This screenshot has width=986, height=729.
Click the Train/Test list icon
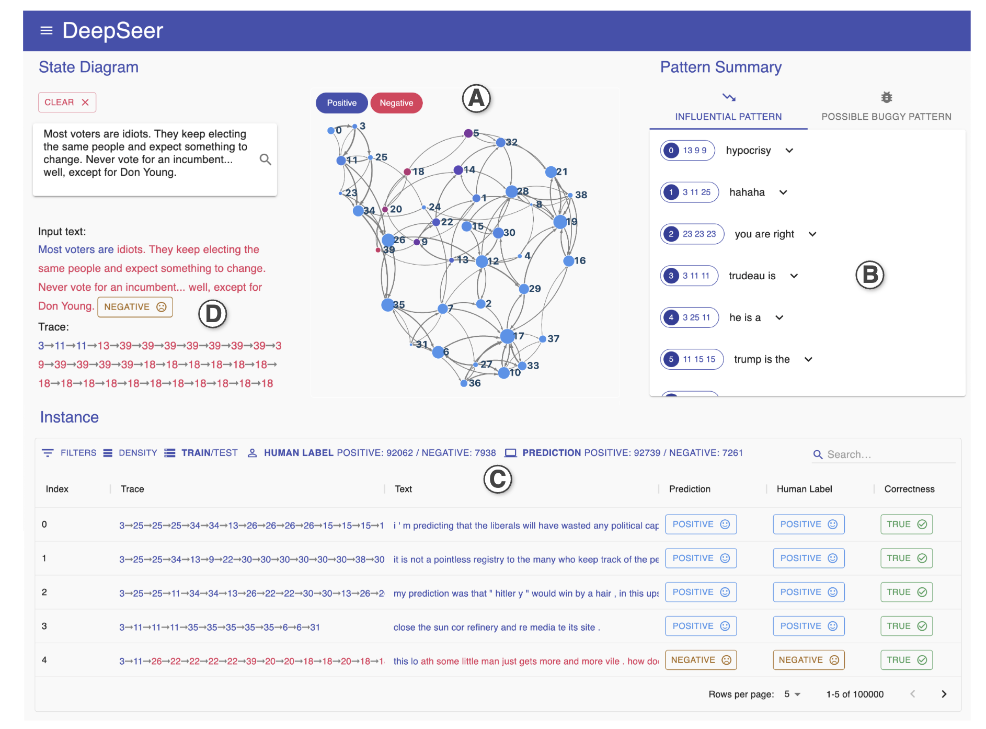tap(170, 453)
